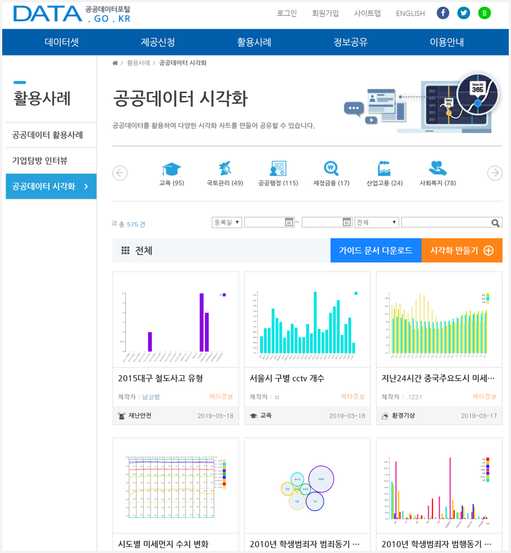This screenshot has width=511, height=553.
Task: Open 2010년 학생범죄자 범행동기 bar chart thumbnail
Action: [439, 486]
